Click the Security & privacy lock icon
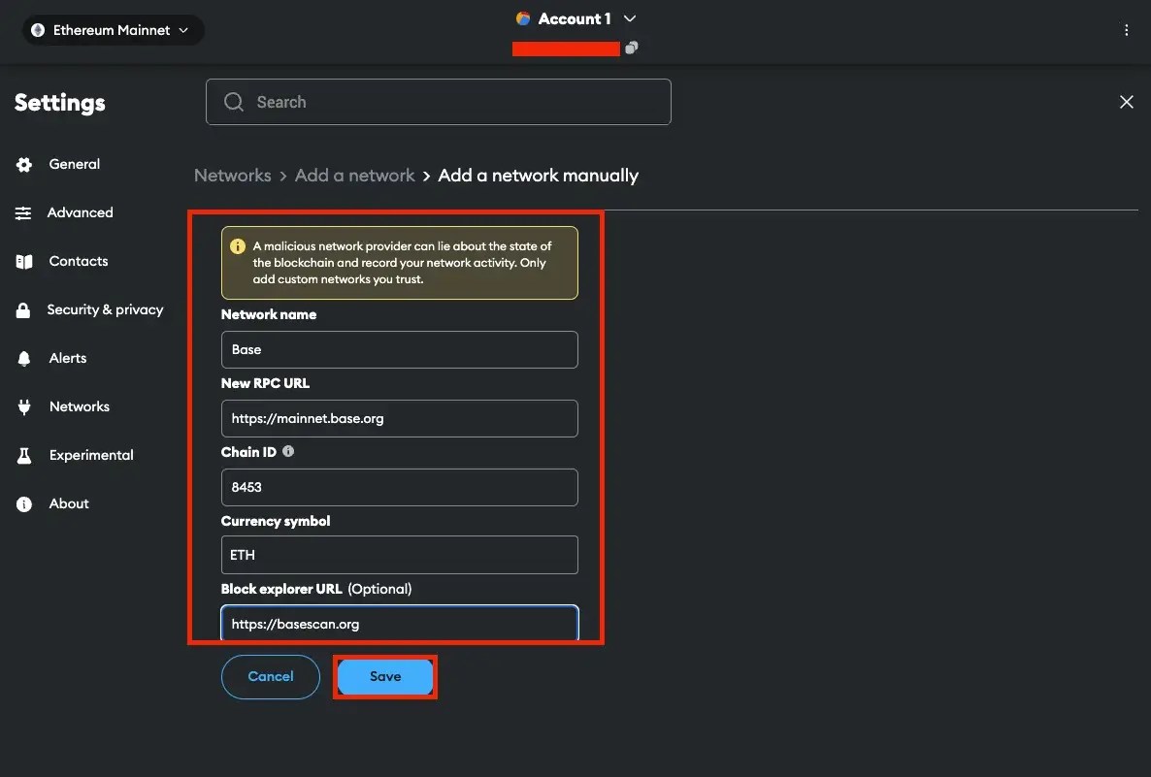The image size is (1151, 777). (24, 309)
